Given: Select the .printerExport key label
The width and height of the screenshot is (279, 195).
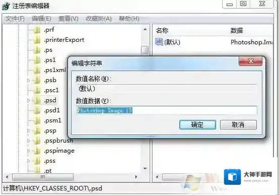Looking at the screenshot, I should pyautogui.click(x=64, y=40).
